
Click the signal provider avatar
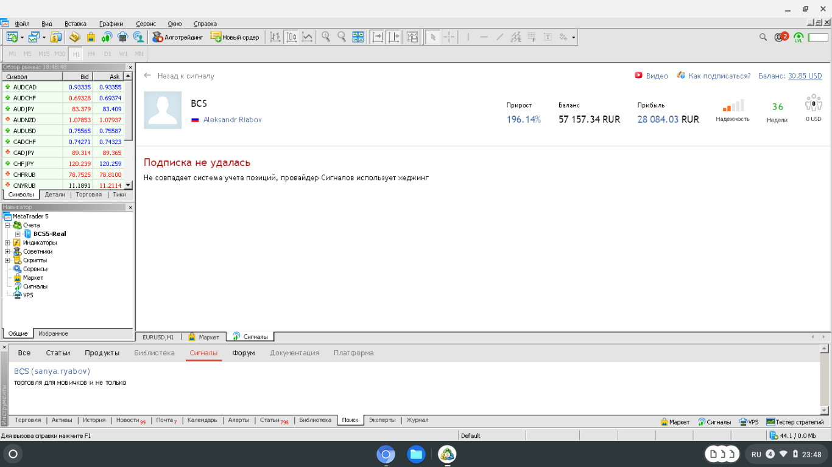pyautogui.click(x=163, y=110)
